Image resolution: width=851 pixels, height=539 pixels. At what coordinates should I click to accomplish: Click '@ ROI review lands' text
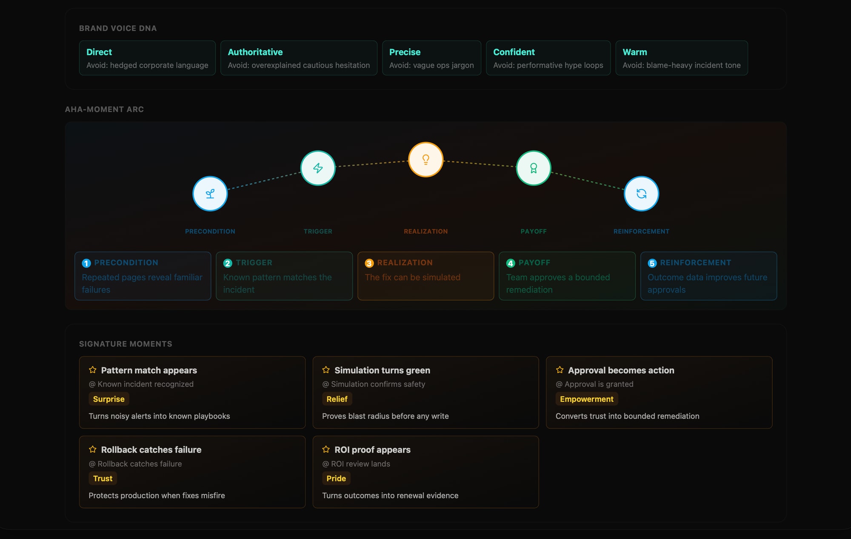356,464
